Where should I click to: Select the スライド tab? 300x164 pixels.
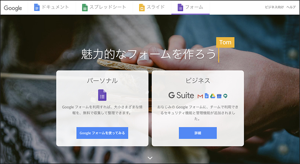[x=156, y=7]
